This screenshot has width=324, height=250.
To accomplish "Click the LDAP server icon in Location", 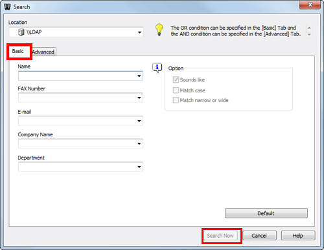I will [x=21, y=32].
